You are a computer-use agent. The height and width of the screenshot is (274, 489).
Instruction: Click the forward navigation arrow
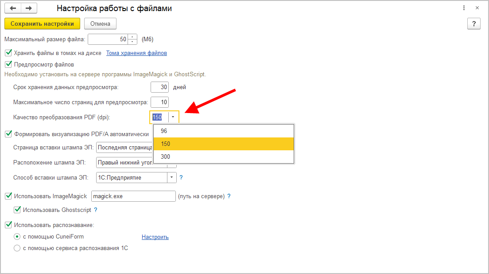pos(29,8)
